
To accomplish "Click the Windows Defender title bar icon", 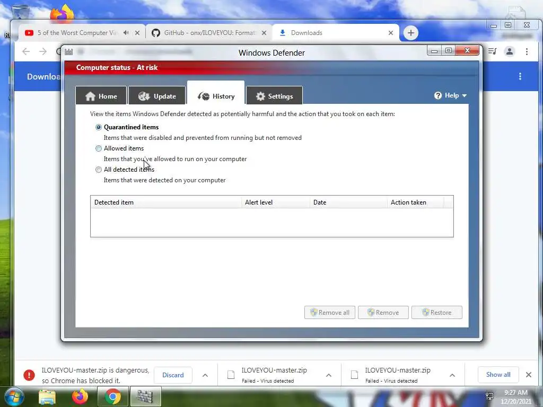I will coord(68,52).
